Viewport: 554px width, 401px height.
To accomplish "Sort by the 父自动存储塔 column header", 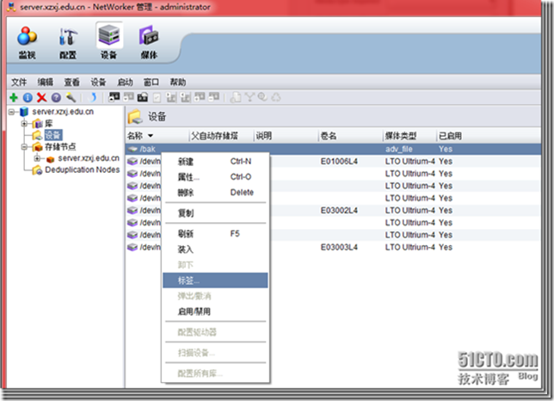I will coord(221,136).
